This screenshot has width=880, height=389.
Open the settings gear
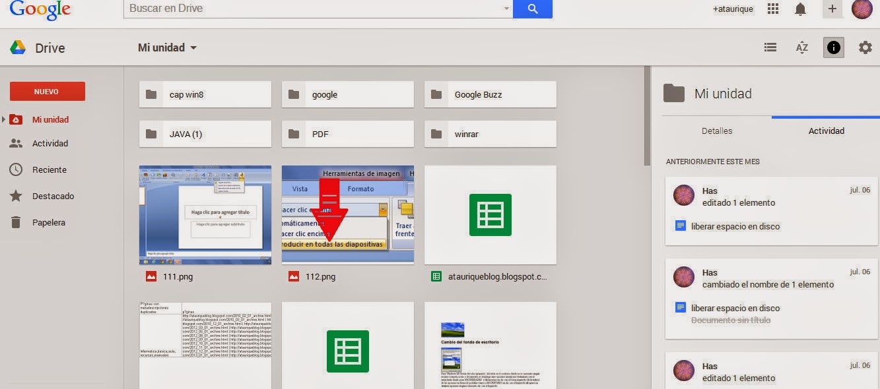click(x=865, y=47)
